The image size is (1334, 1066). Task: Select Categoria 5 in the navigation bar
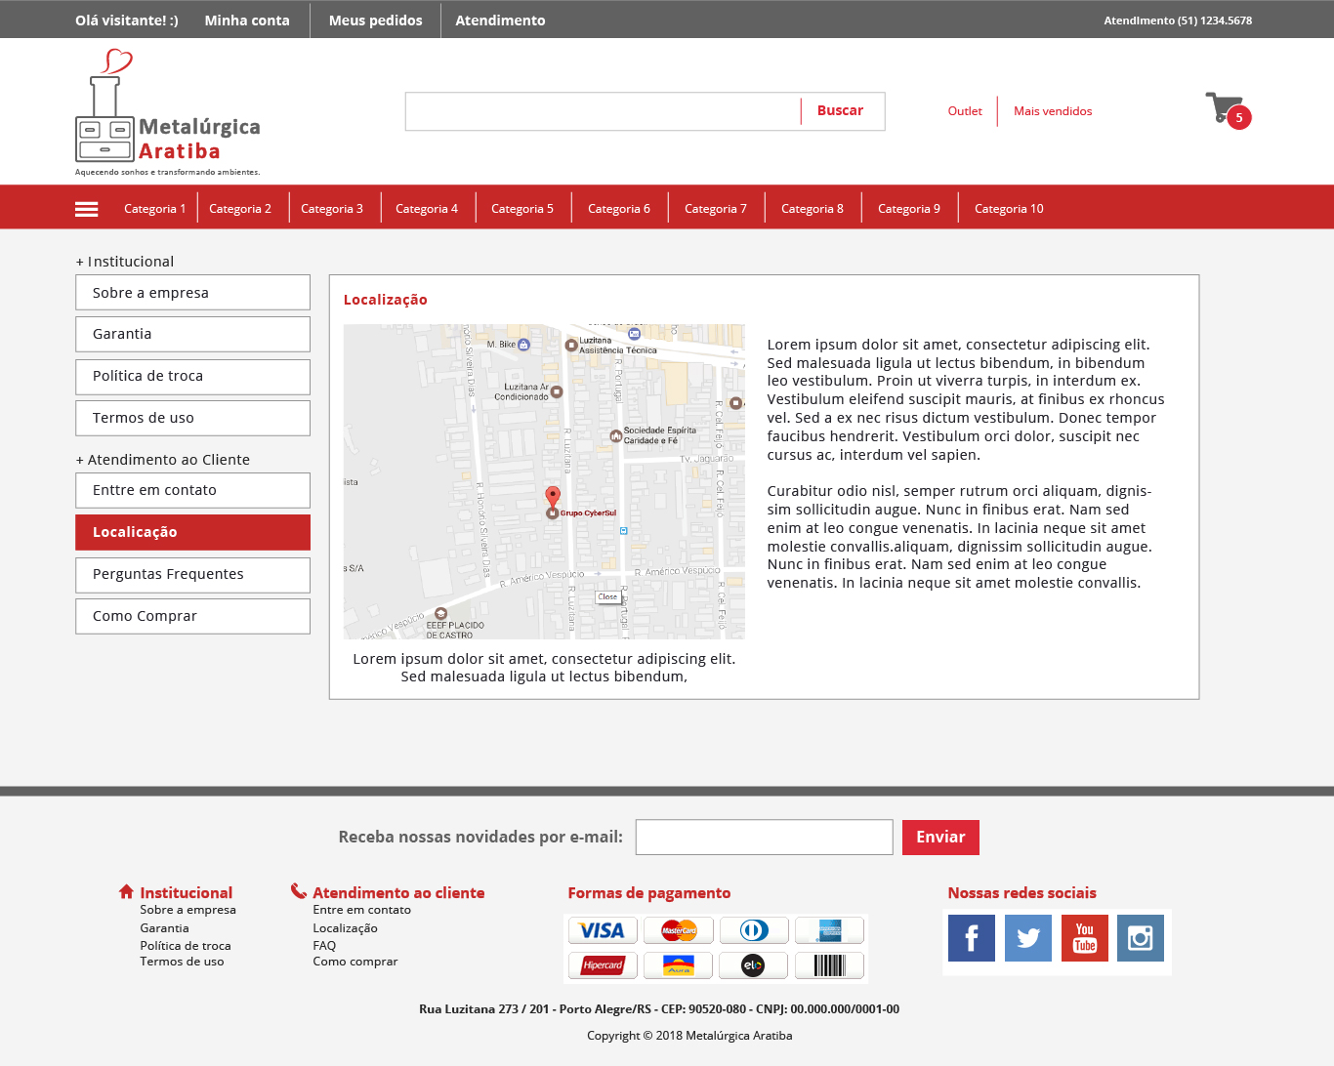(521, 209)
